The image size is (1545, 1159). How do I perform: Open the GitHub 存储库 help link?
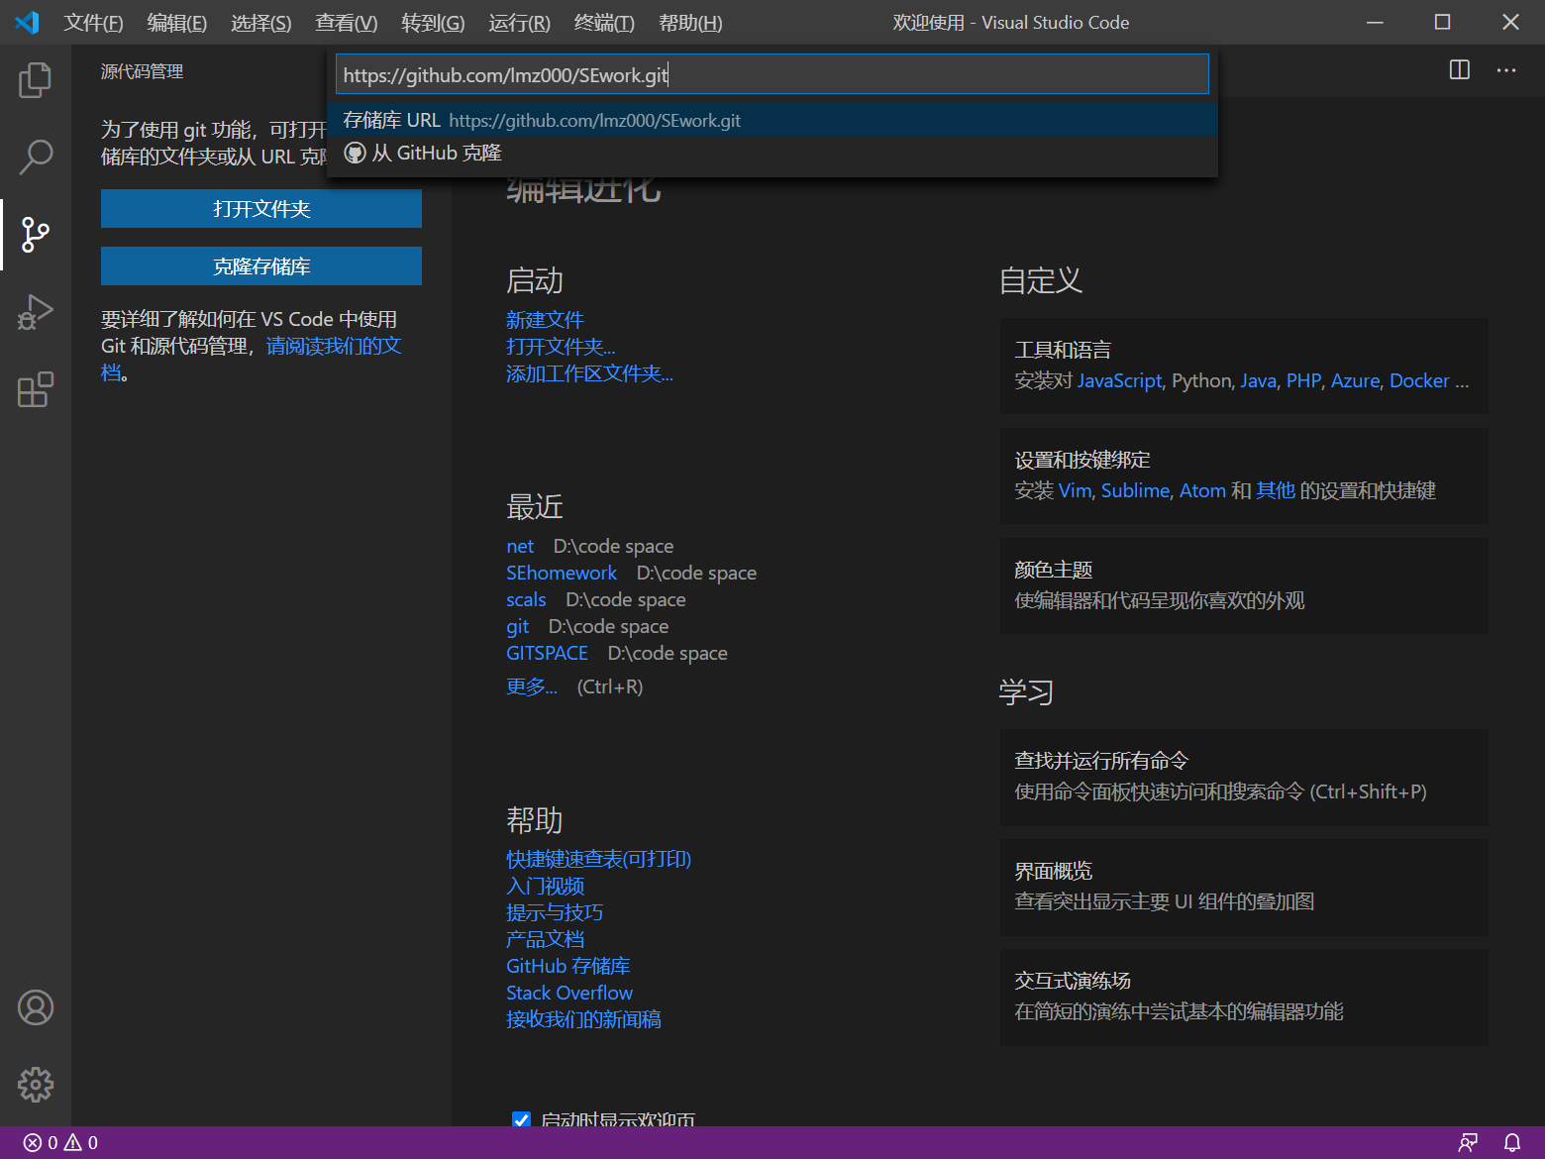pos(567,966)
